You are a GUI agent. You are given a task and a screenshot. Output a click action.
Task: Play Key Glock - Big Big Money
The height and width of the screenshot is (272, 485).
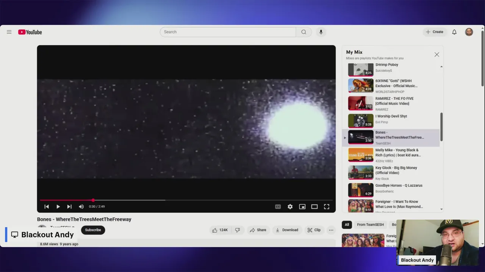391,173
